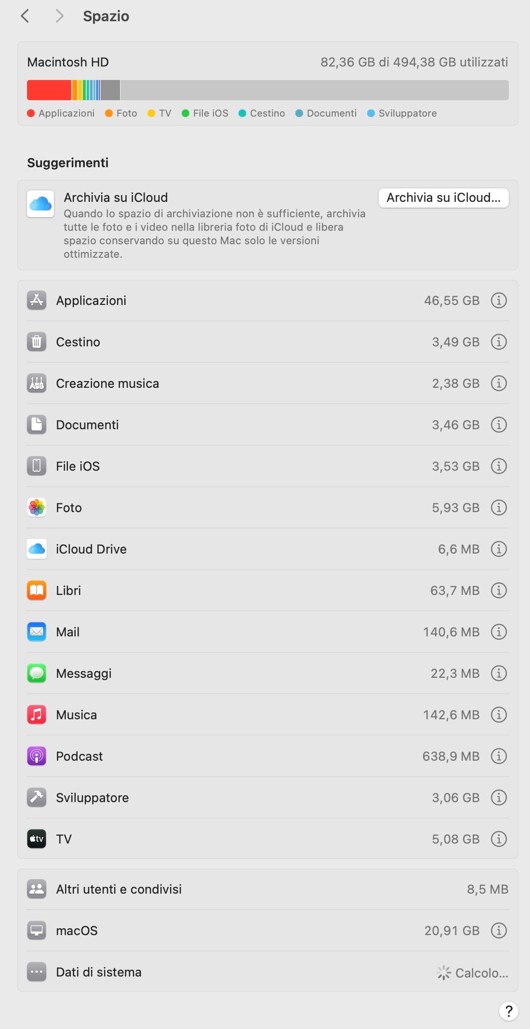Click the info icon for Foto

[x=499, y=508]
